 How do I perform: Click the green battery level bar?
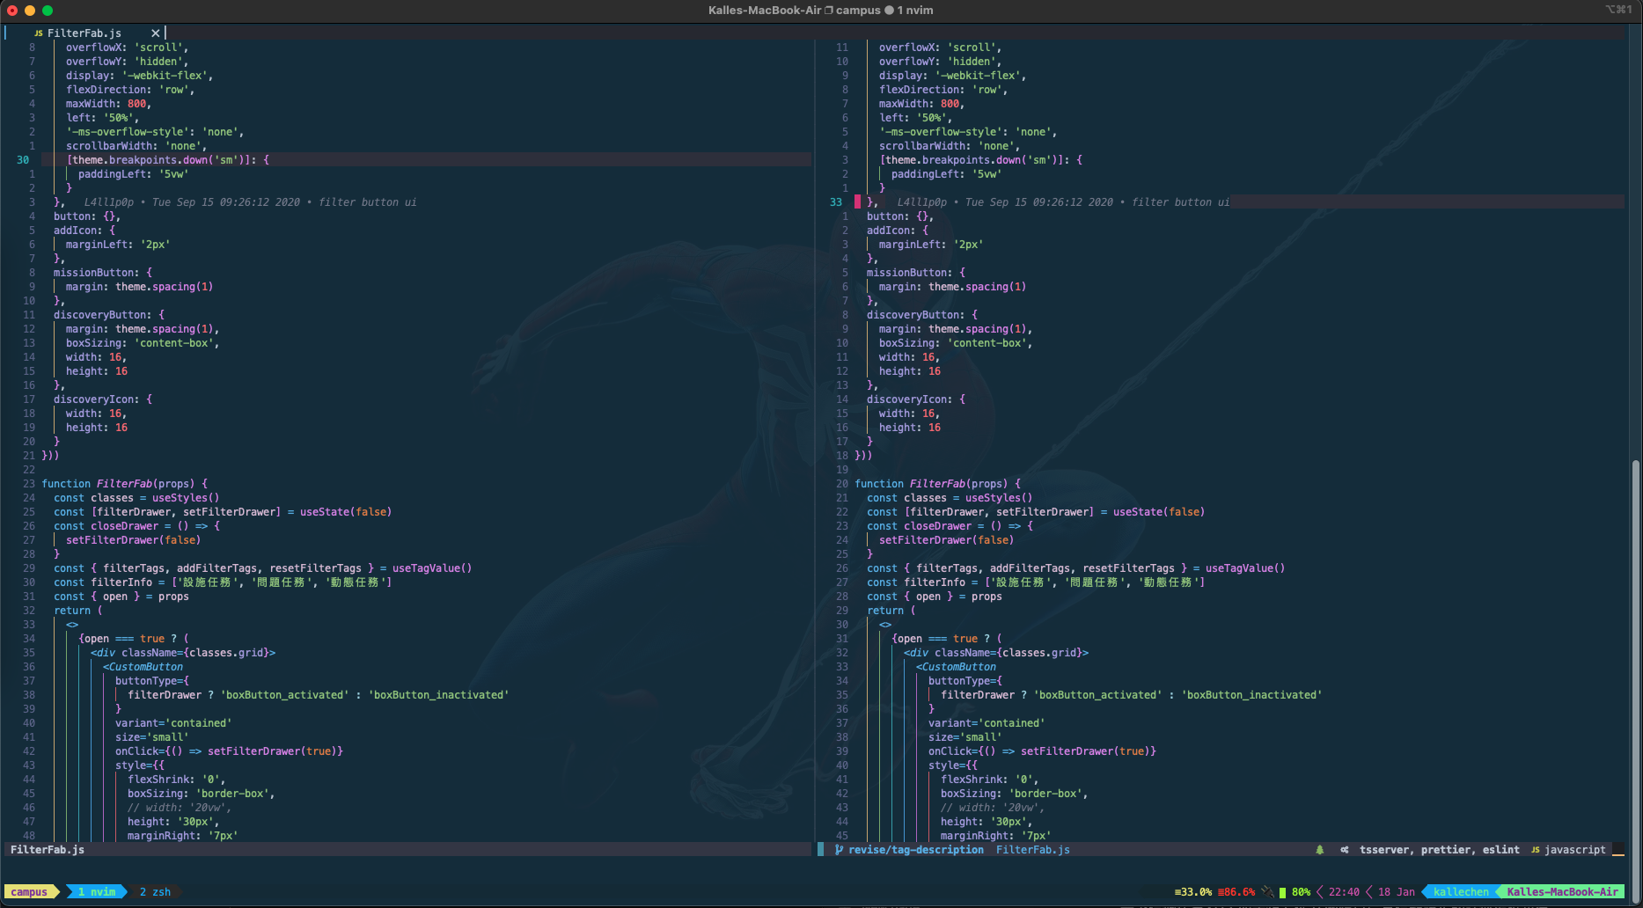point(1282,892)
